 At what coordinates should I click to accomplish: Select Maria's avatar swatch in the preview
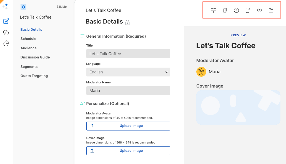click(201, 71)
